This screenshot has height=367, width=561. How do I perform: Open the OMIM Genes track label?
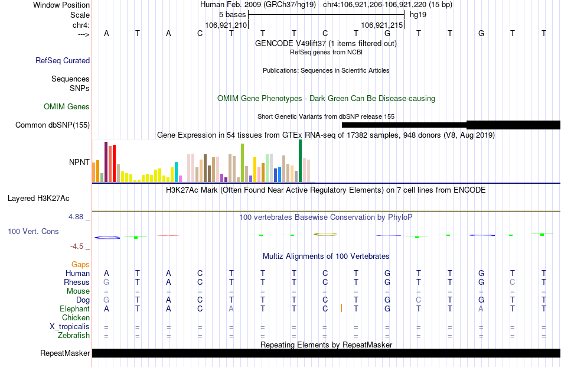67,107
